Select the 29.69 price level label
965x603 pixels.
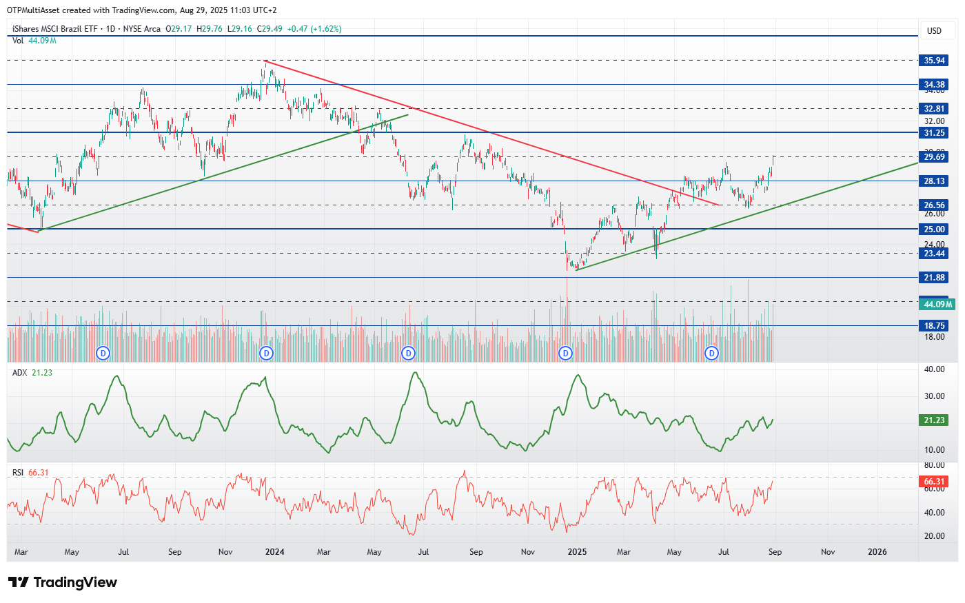click(x=934, y=157)
